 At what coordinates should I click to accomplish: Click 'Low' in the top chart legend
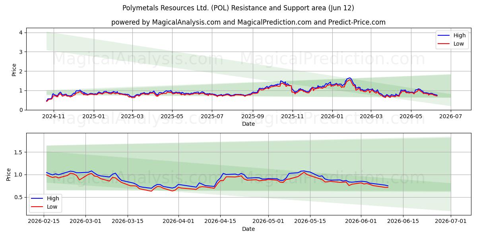[x=459, y=44]
